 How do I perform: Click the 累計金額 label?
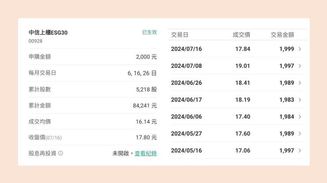pos(40,106)
